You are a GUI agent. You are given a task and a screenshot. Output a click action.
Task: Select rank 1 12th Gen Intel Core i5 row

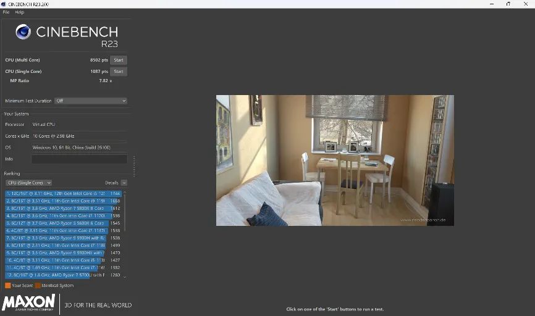click(63, 193)
